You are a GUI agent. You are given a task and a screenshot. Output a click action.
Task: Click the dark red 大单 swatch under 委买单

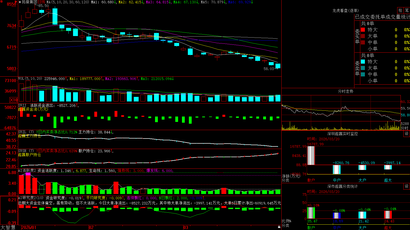pyautogui.click(x=363, y=36)
